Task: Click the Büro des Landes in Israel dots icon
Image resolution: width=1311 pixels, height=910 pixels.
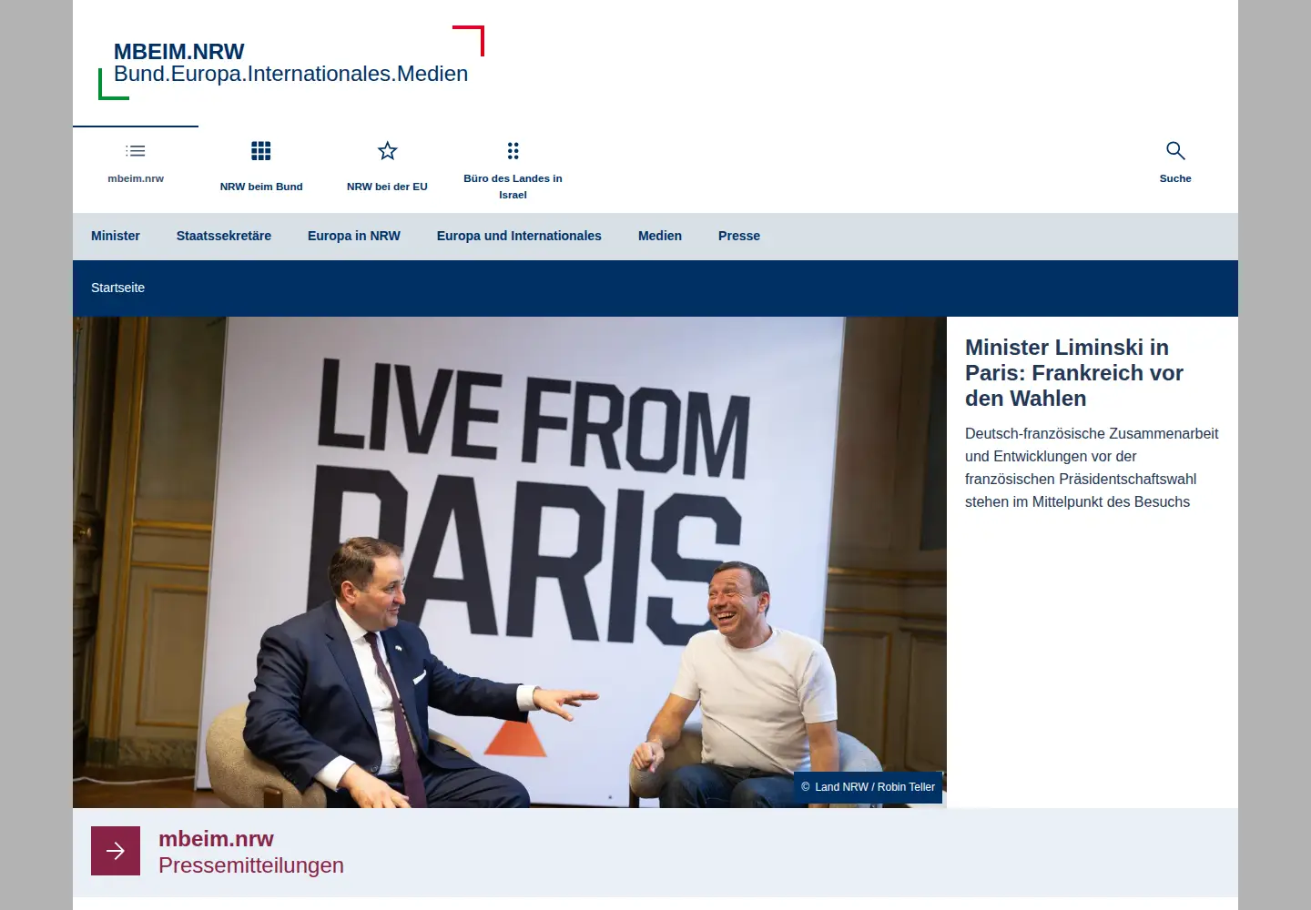Action: coord(513,151)
